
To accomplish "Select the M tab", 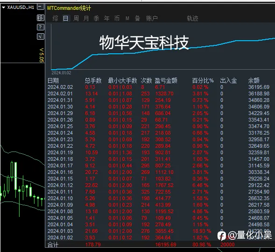I will 127,18.
